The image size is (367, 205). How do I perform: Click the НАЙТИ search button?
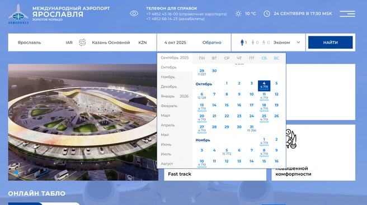(x=330, y=42)
